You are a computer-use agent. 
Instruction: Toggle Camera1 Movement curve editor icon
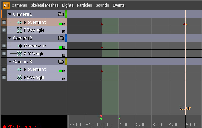(64, 24)
